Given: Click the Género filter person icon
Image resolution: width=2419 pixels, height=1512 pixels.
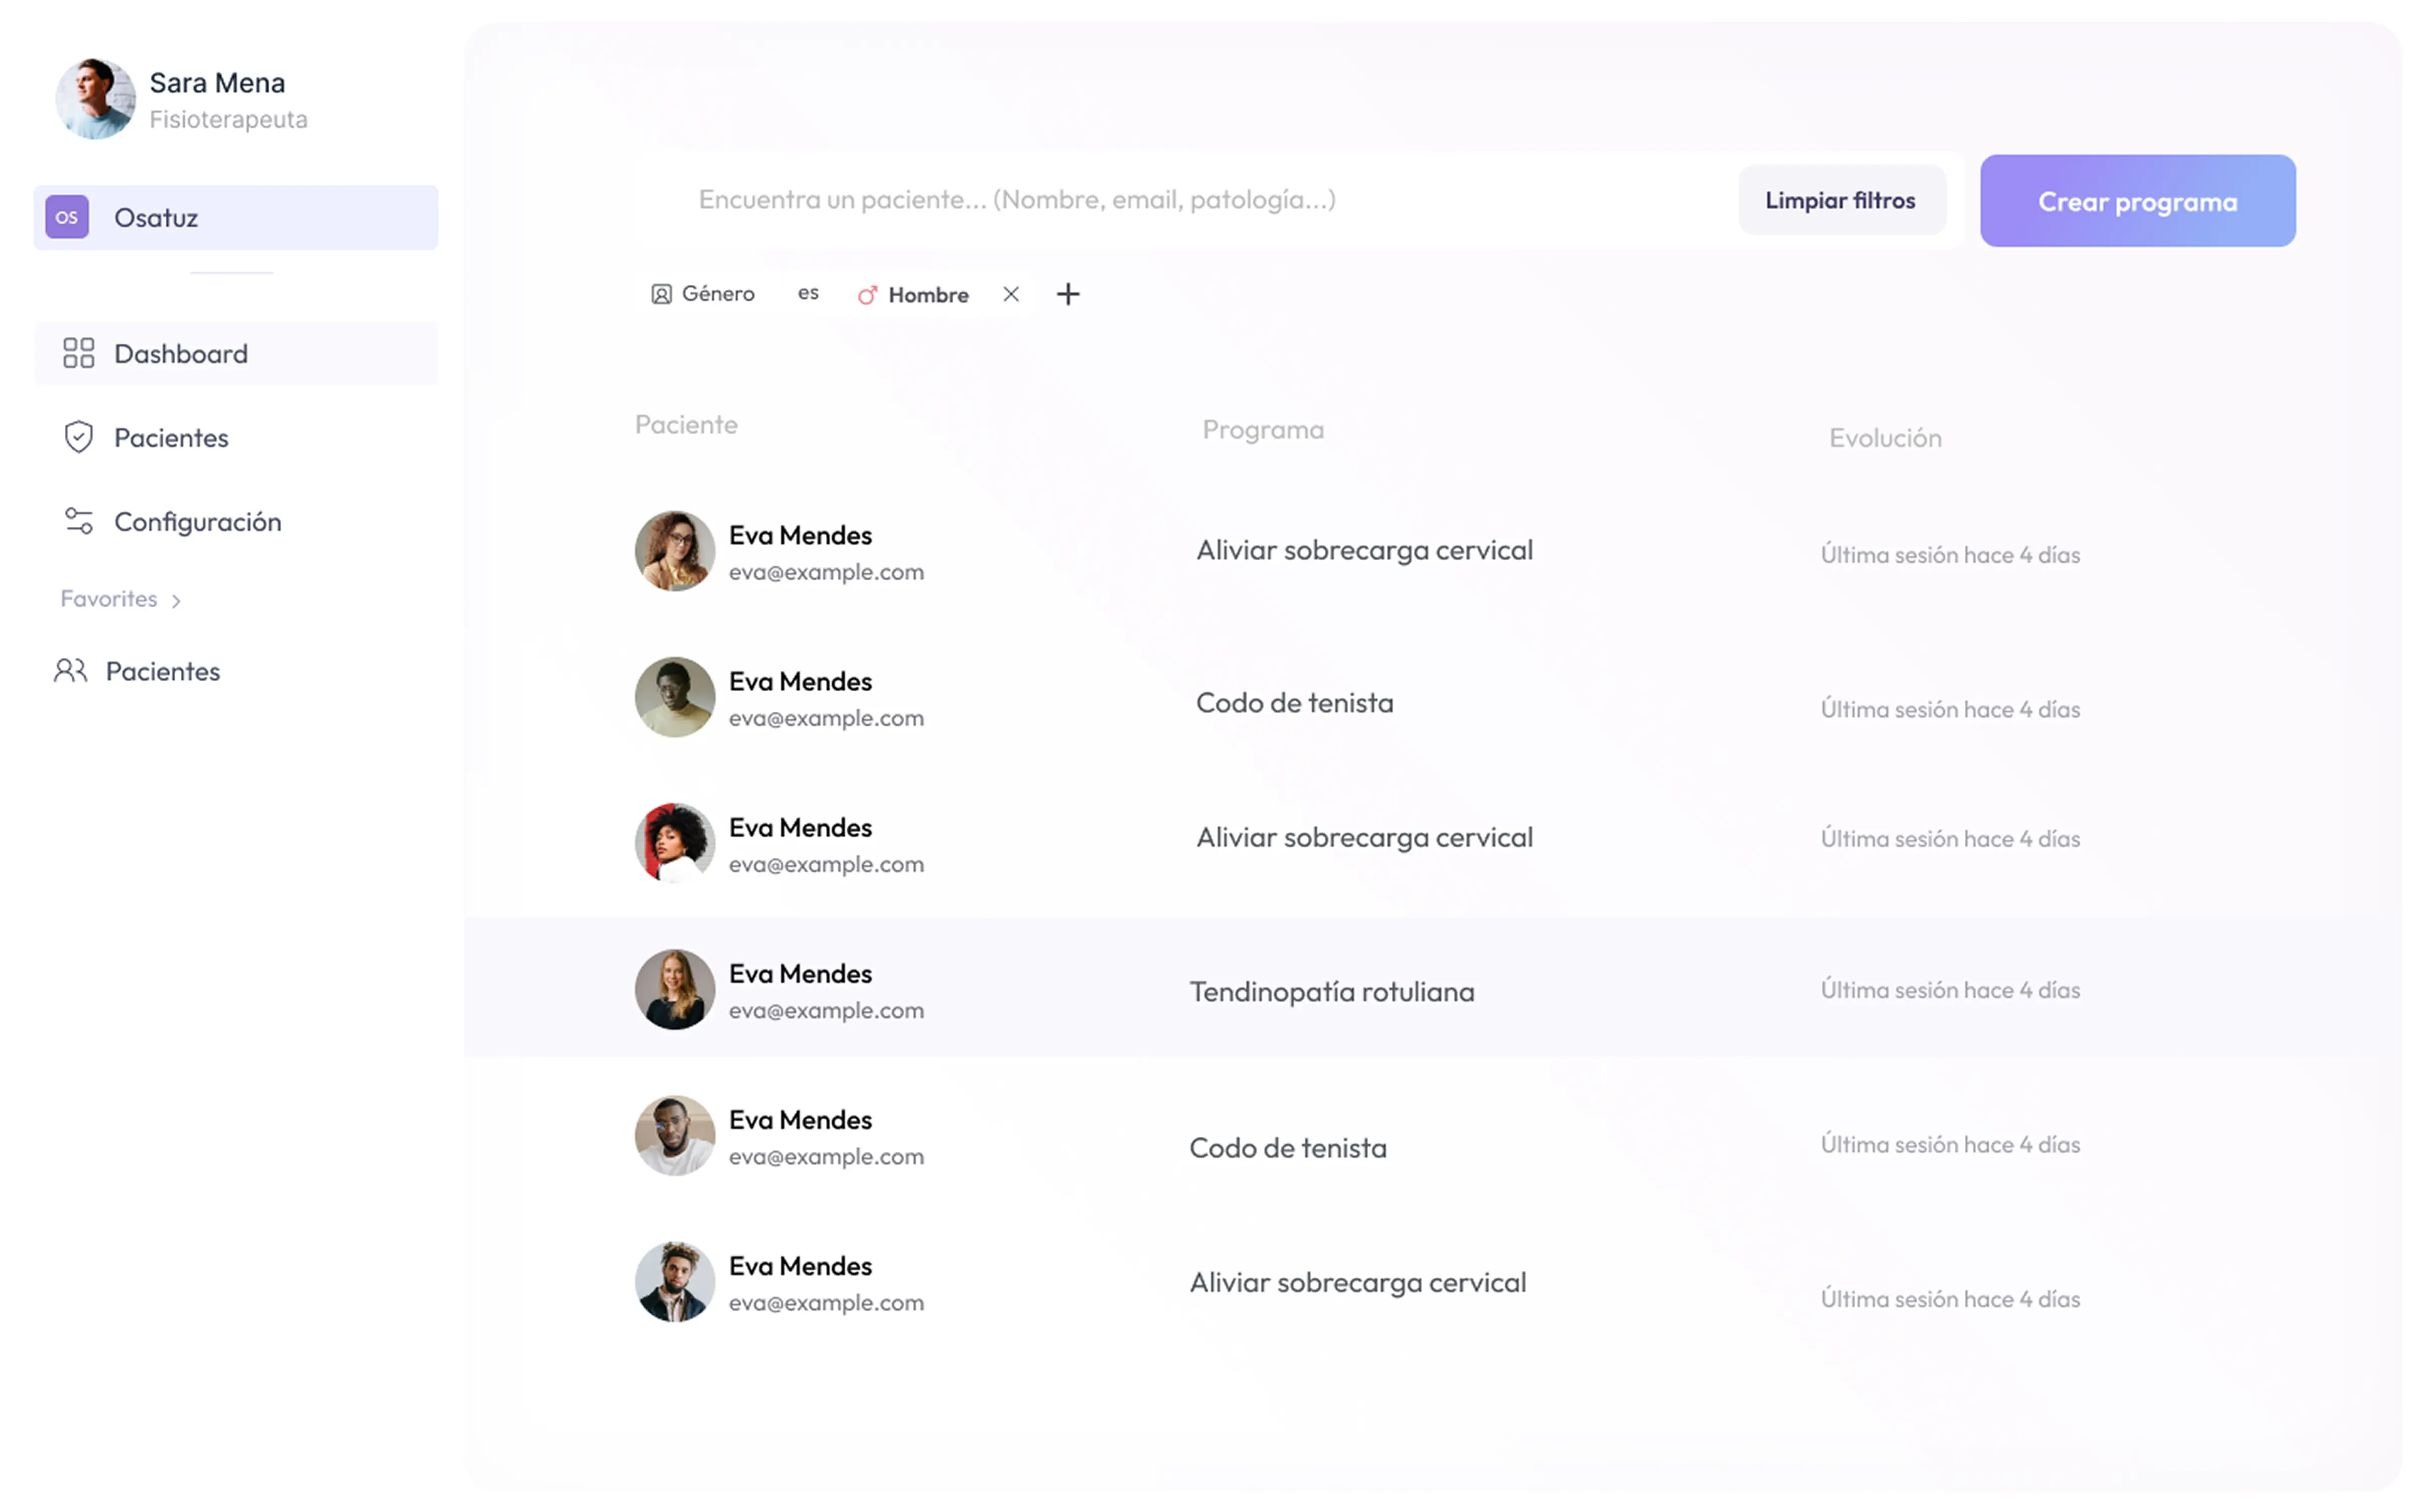Looking at the screenshot, I should 661,294.
